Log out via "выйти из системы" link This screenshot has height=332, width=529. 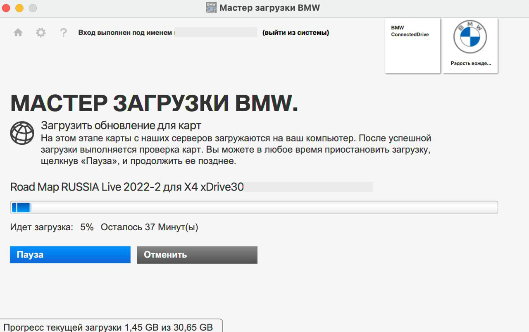point(295,33)
